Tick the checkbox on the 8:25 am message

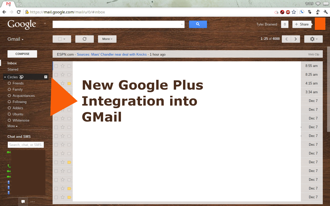click(x=56, y=75)
